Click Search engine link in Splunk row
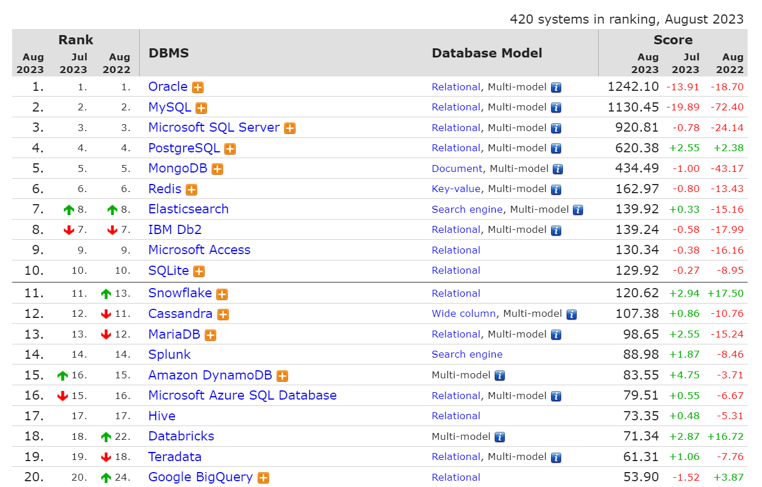The height and width of the screenshot is (487, 762). [468, 354]
